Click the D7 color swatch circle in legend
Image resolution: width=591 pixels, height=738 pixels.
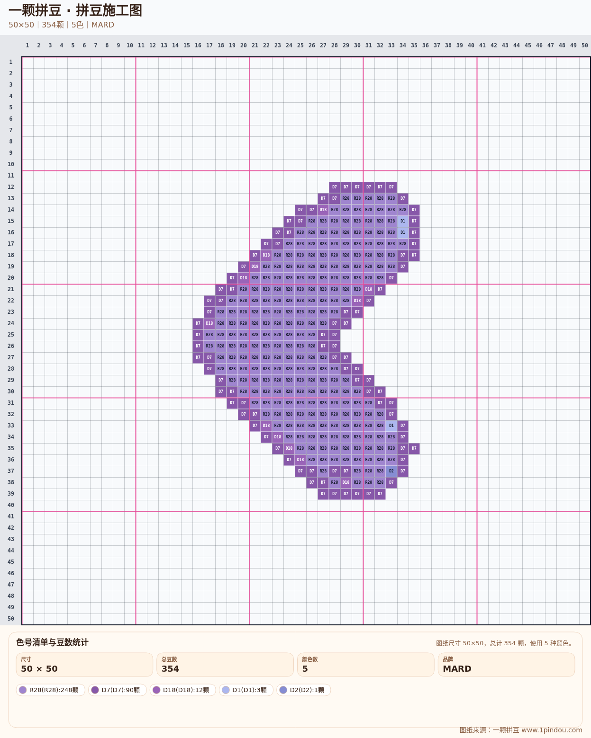pyautogui.click(x=95, y=690)
